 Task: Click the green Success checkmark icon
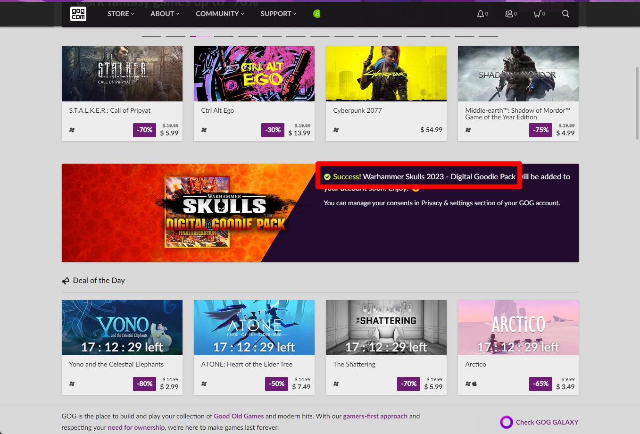click(x=327, y=177)
